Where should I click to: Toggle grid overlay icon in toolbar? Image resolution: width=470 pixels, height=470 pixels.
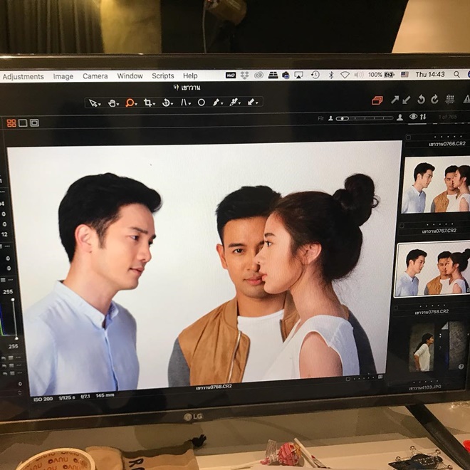point(450,100)
